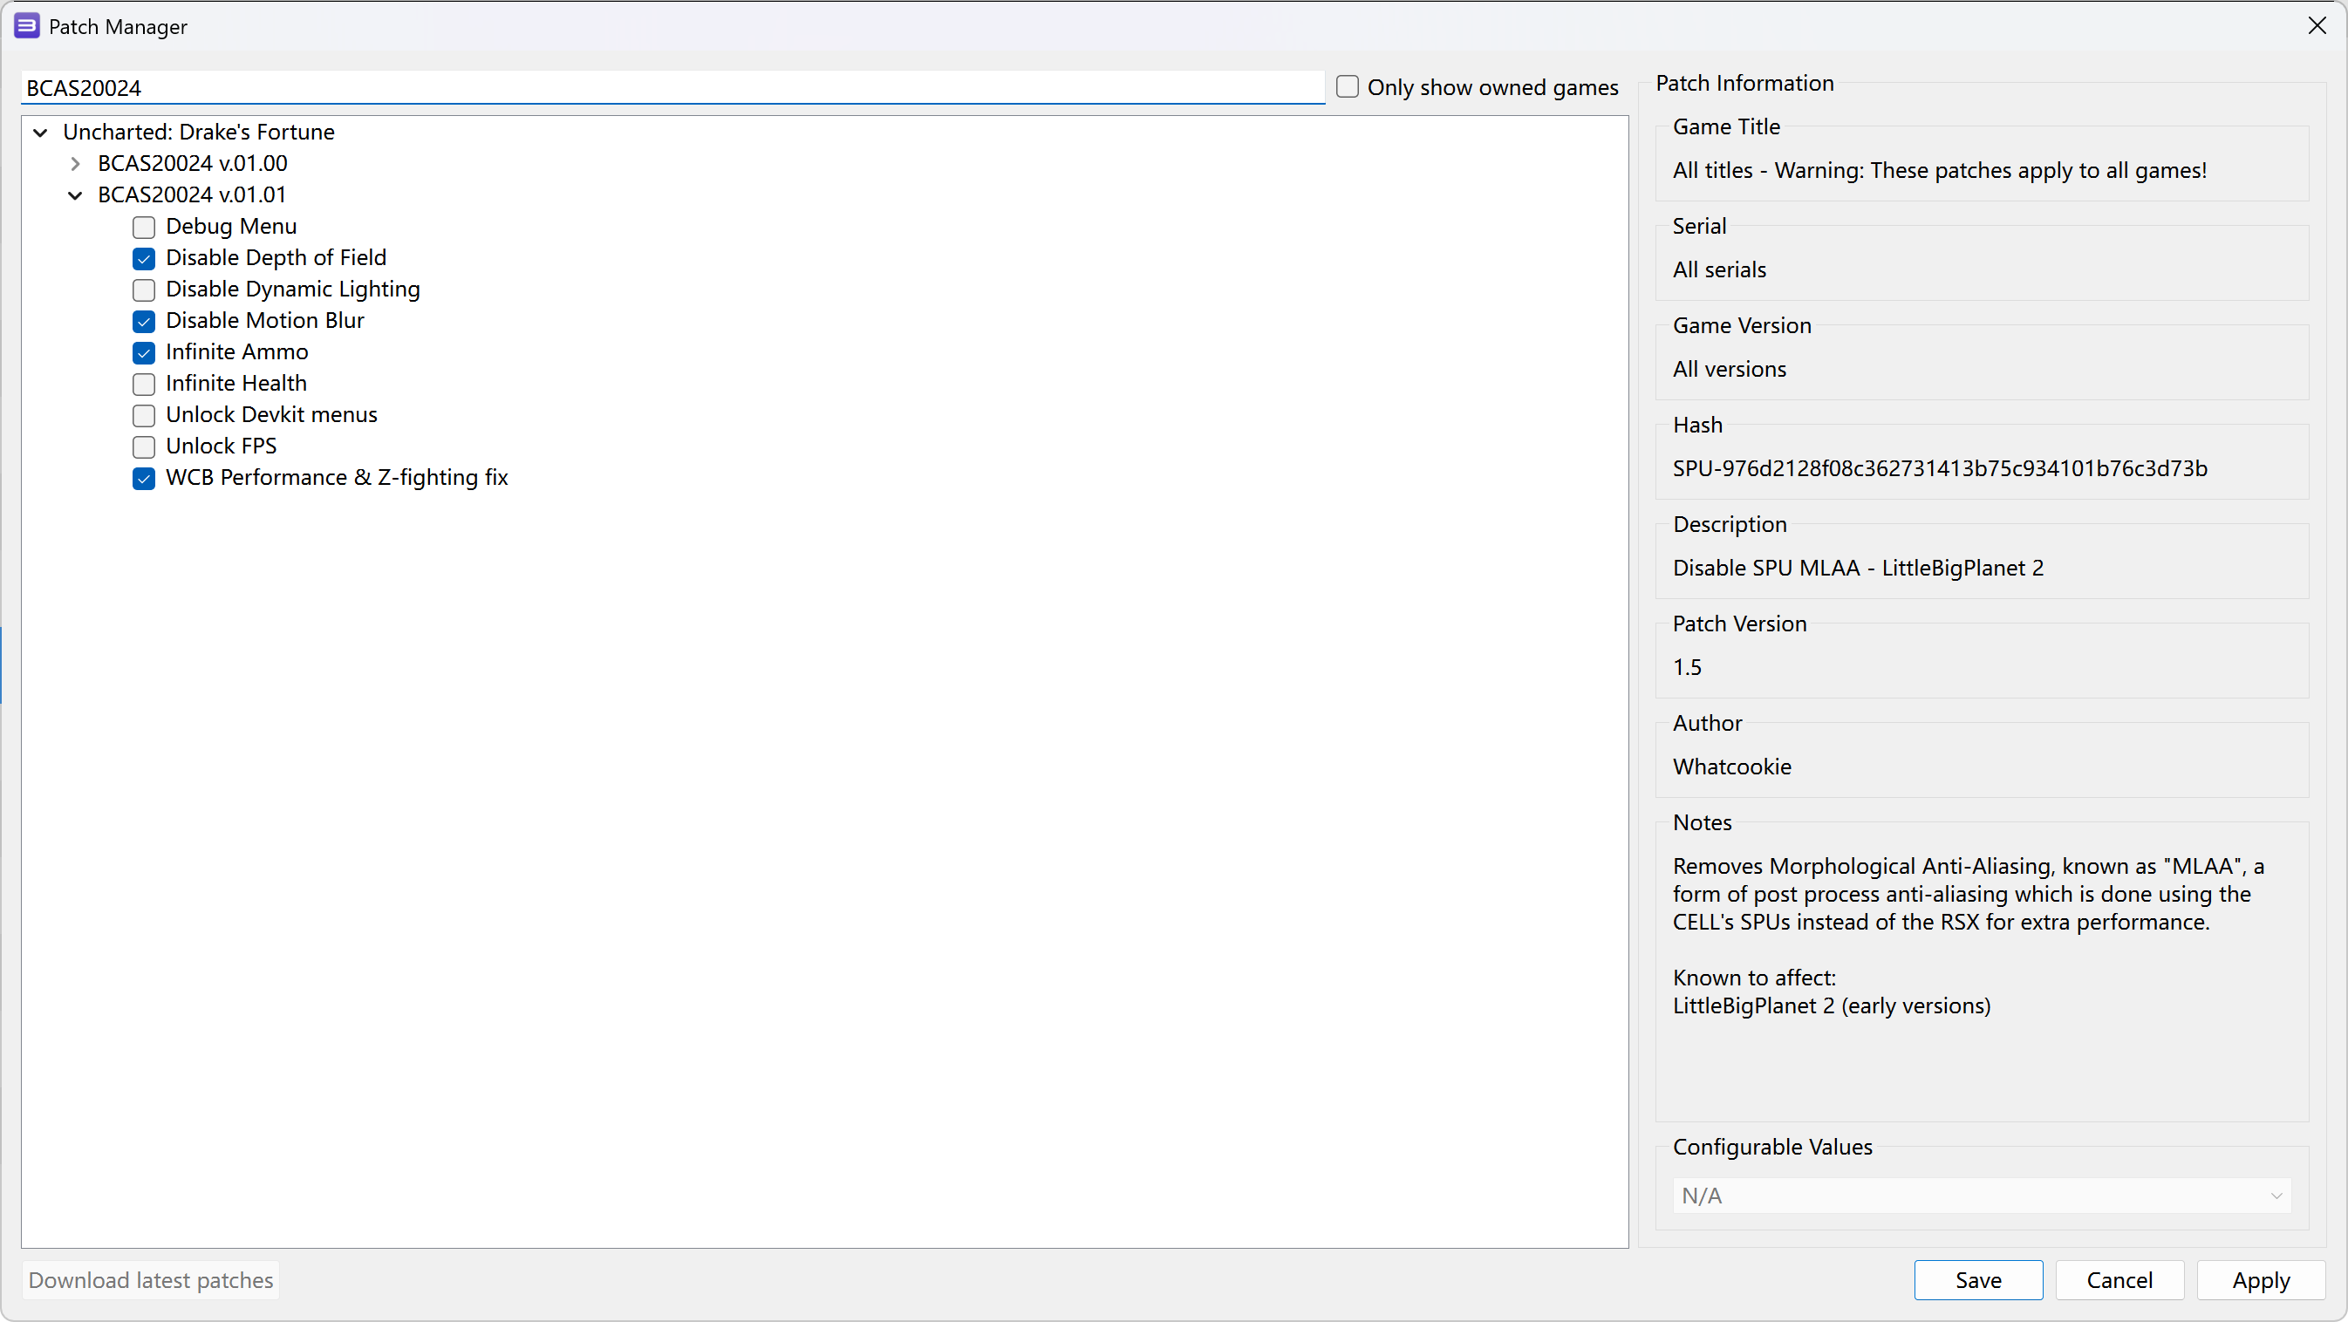The image size is (2348, 1322).
Task: Toggle the 'Only show owned games' checkbox
Action: pos(1348,87)
